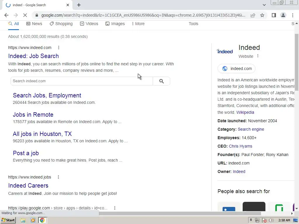The height and width of the screenshot is (224, 299).
Task: Open Windows Start menu
Action: point(8,220)
